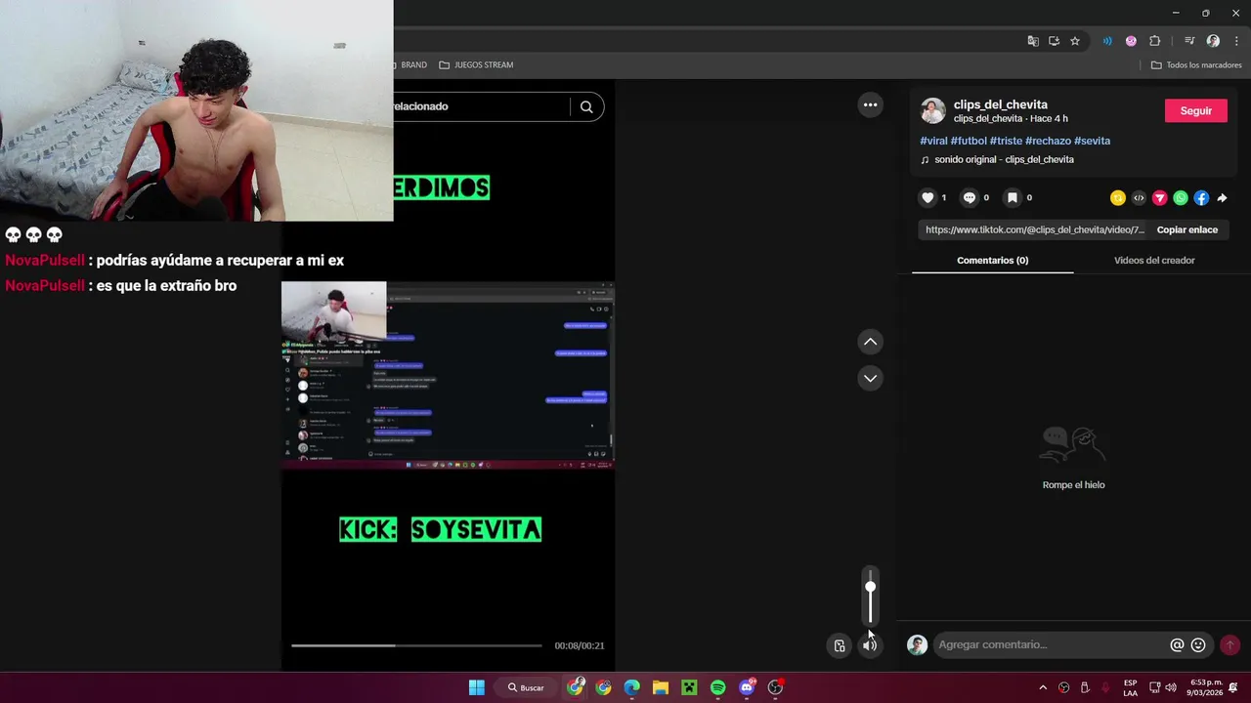
Task: Click the video link URL text
Action: pos(1034,229)
